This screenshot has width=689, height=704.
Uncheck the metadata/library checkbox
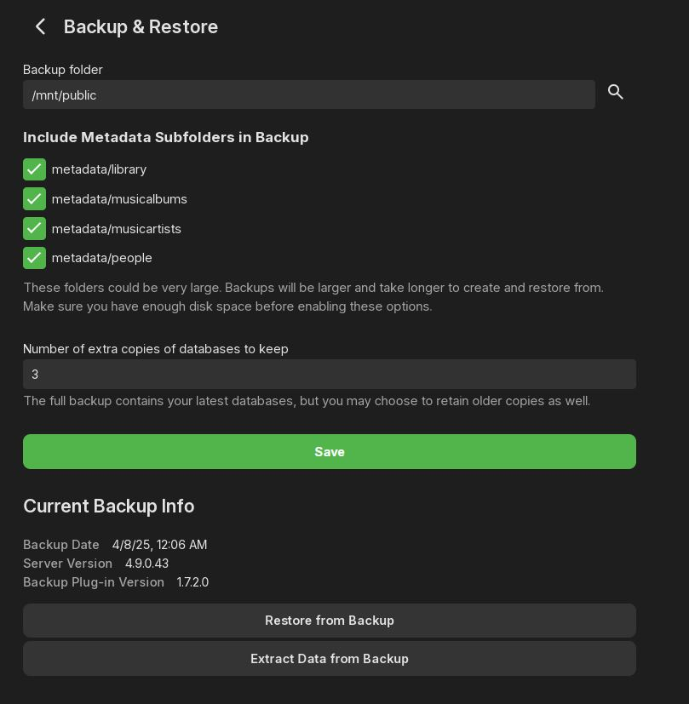point(34,169)
